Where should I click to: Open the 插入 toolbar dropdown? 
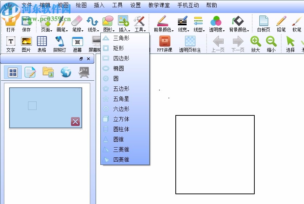[124, 24]
